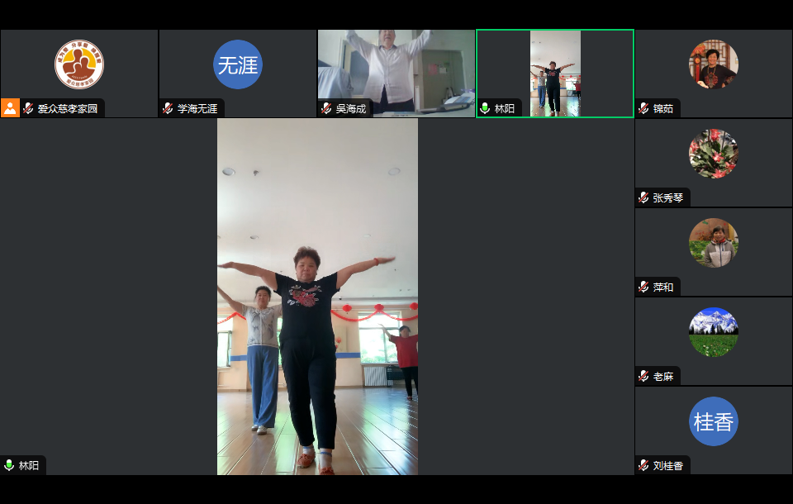Image resolution: width=793 pixels, height=504 pixels.
Task: Click muted mic icon beside 老麻
Action: (x=643, y=376)
